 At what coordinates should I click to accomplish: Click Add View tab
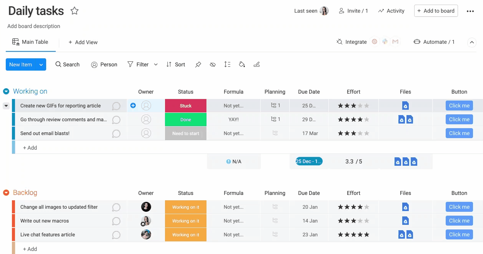[83, 42]
